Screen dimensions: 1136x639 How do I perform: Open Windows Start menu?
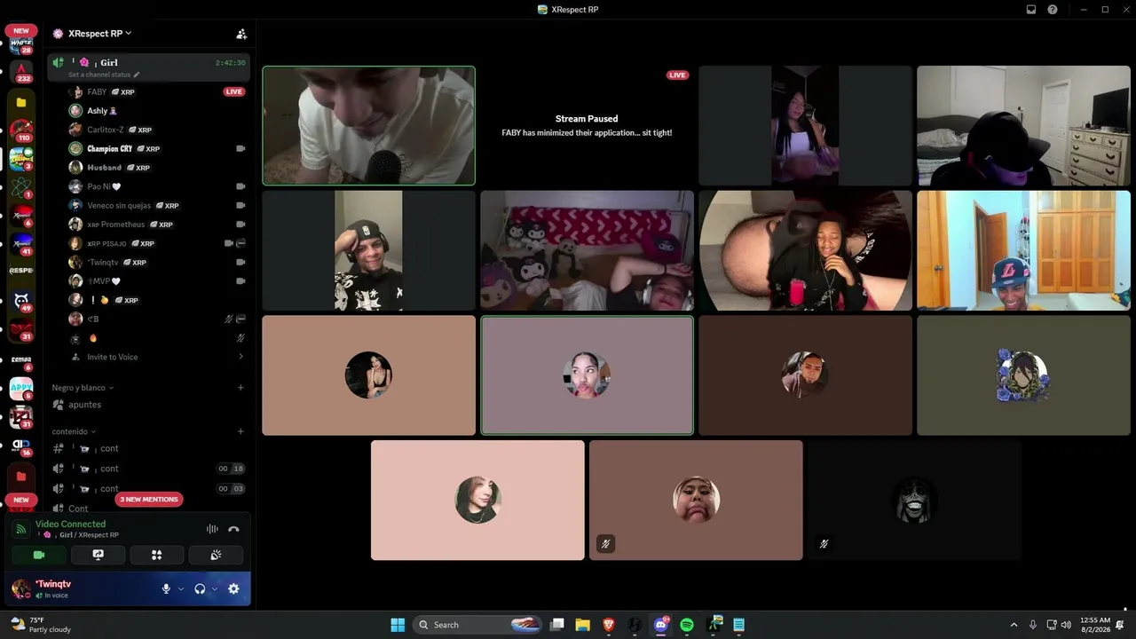click(398, 625)
